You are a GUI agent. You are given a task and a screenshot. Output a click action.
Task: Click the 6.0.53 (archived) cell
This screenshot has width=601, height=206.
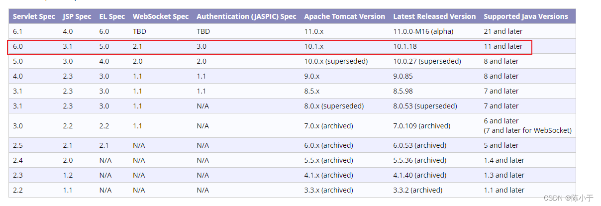coord(419,145)
